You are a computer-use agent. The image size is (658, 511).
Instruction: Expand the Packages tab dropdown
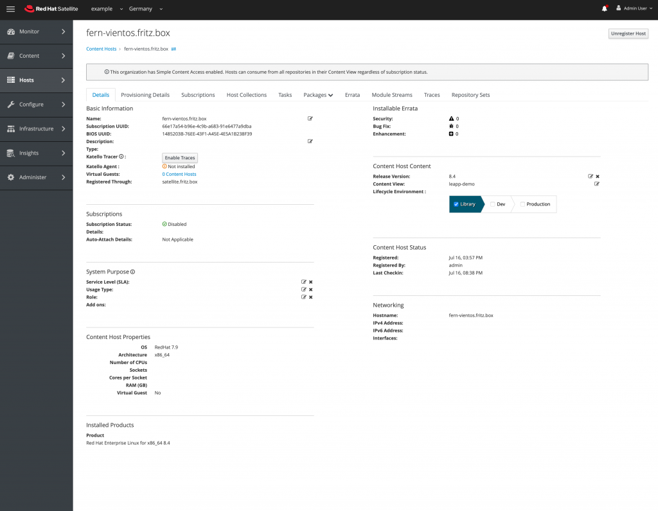[x=318, y=95]
